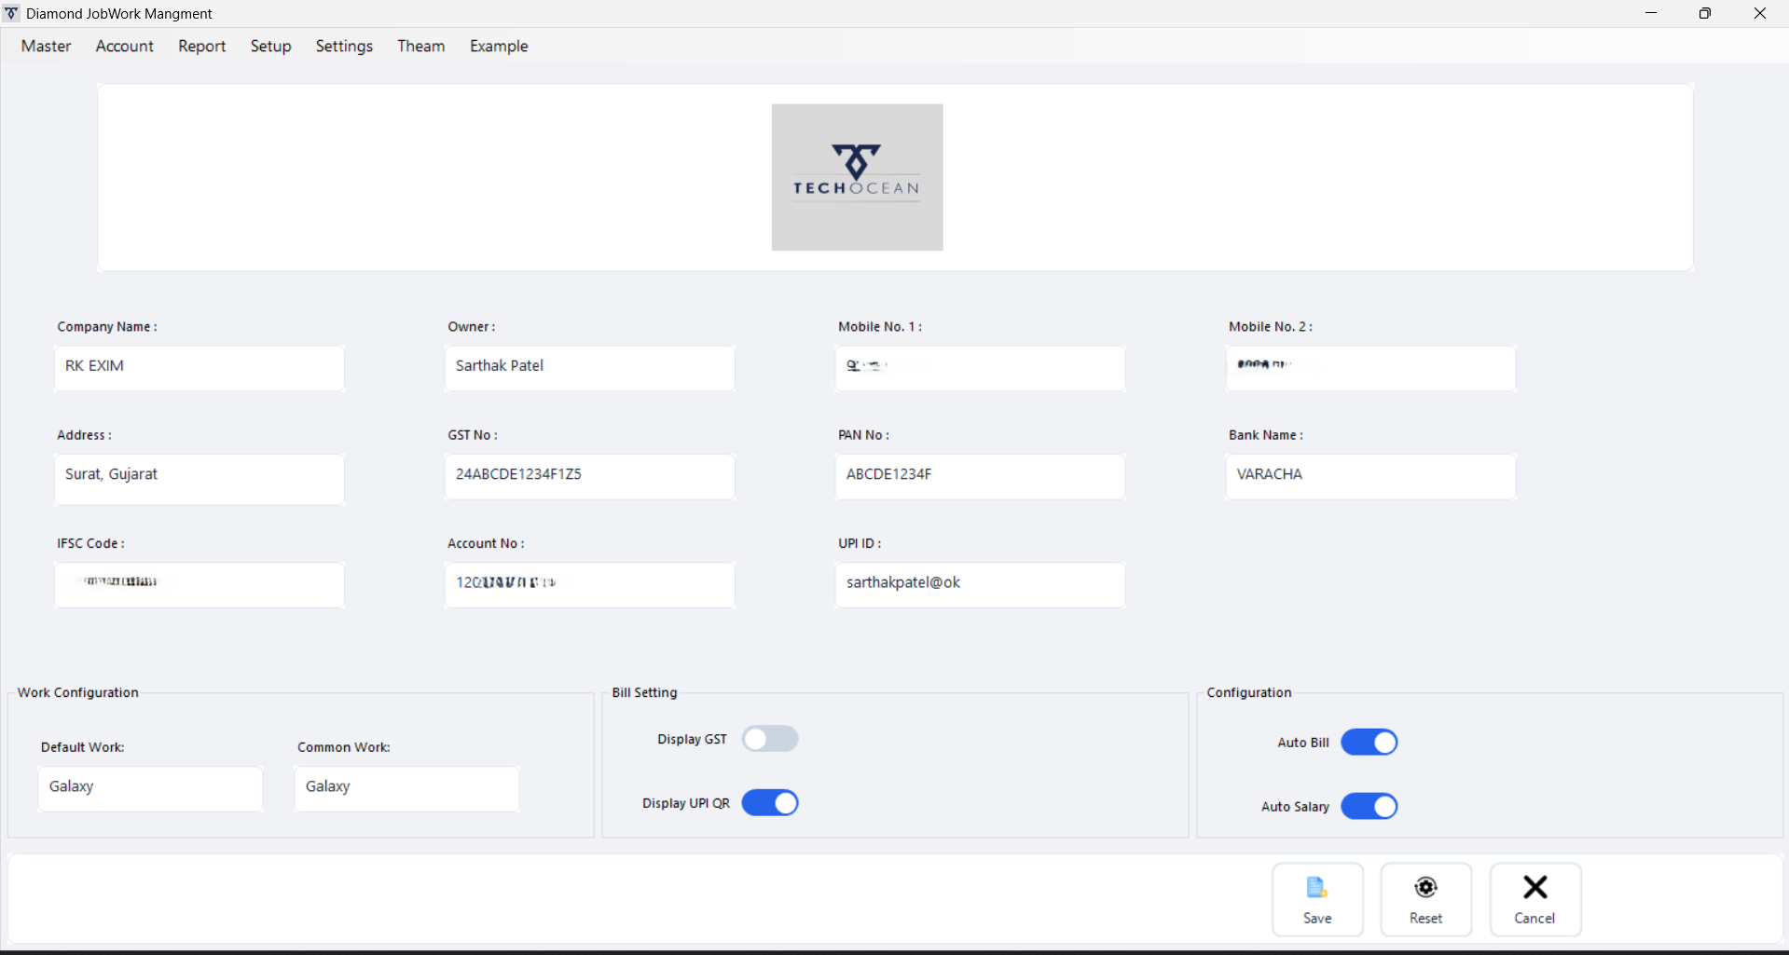Open the Setup menu
This screenshot has width=1789, height=955.
coord(271,46)
